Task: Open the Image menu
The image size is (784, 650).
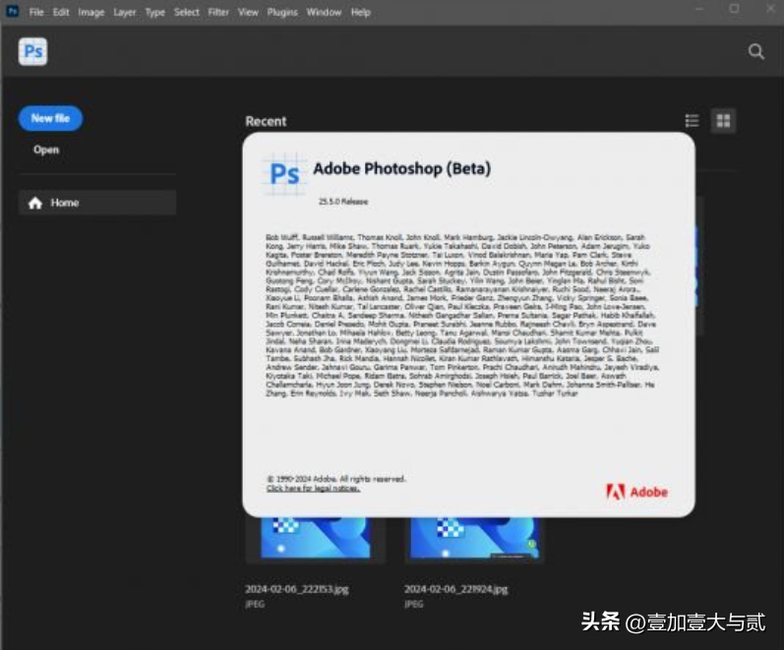Action: click(91, 12)
